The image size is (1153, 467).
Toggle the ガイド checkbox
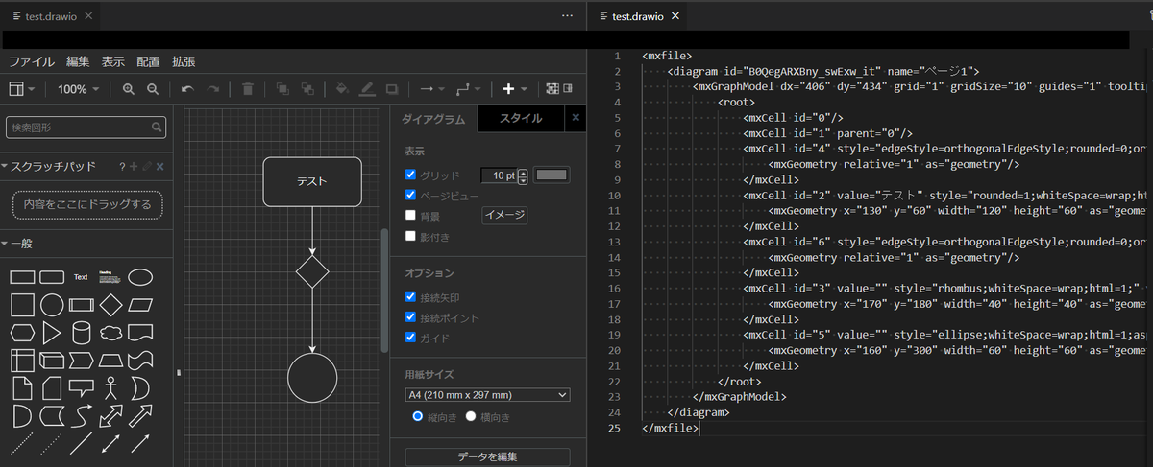410,338
